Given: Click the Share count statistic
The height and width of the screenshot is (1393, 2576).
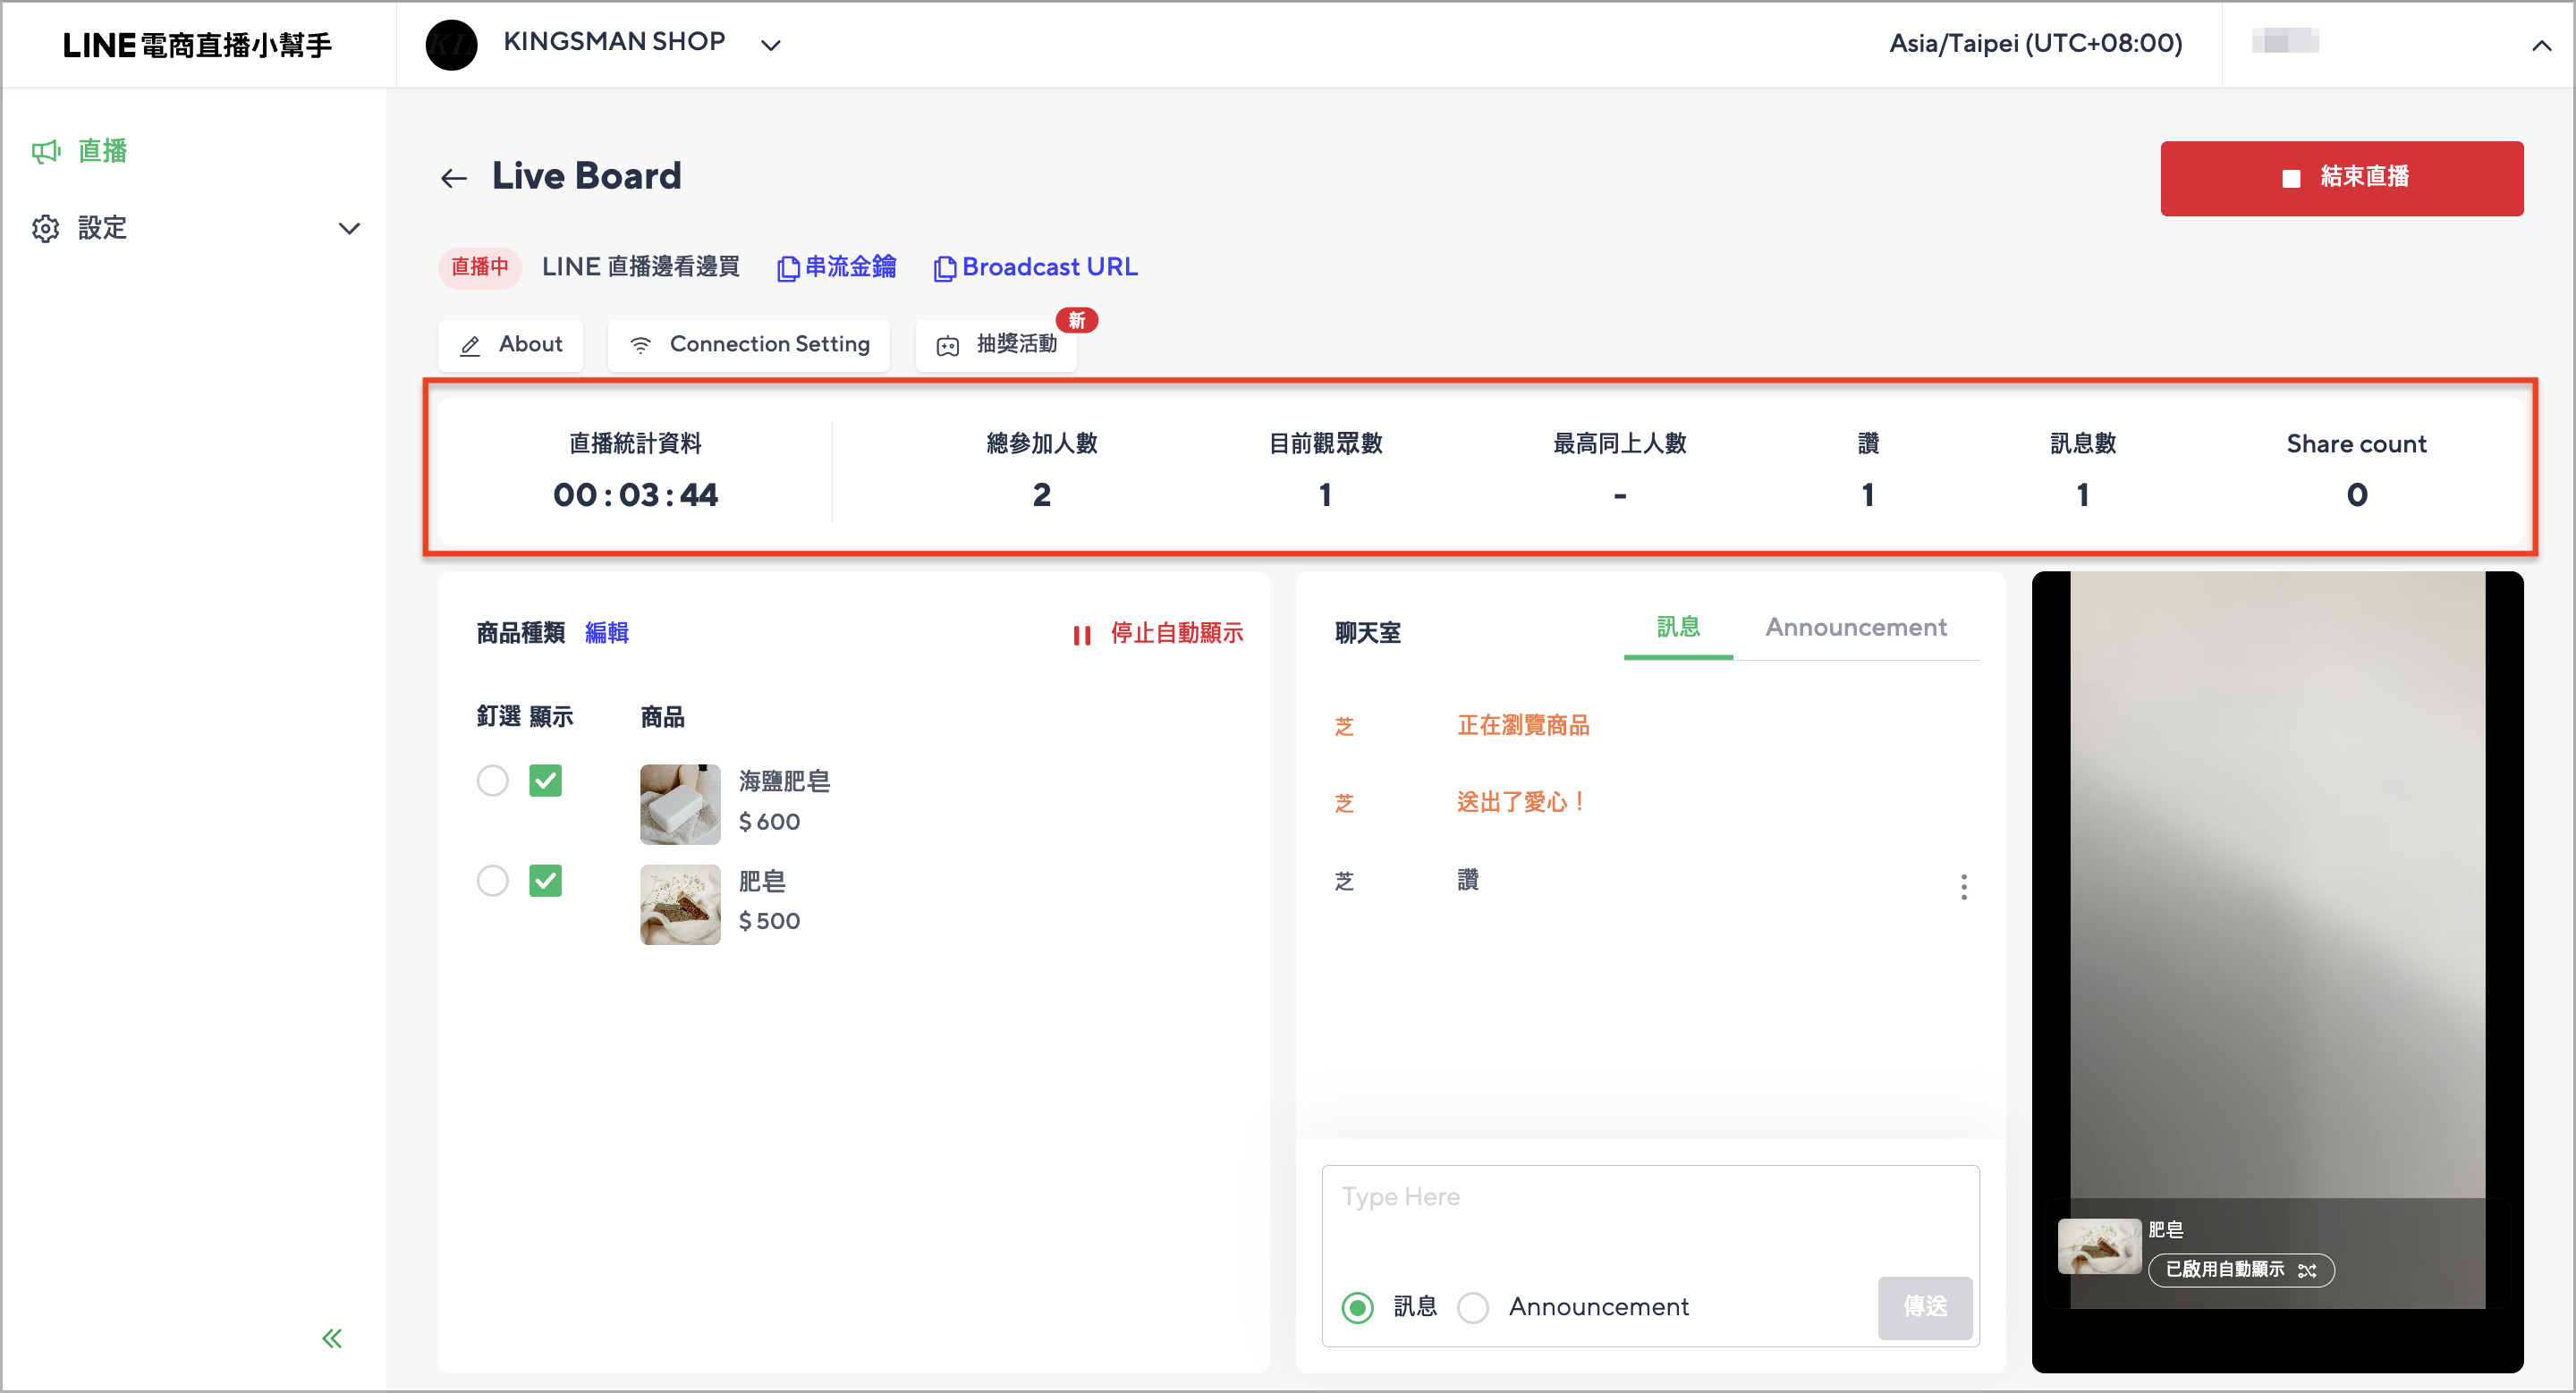Looking at the screenshot, I should tap(2356, 469).
